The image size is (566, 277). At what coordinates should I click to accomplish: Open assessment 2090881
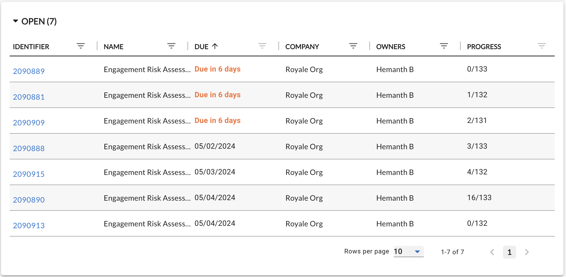(29, 97)
